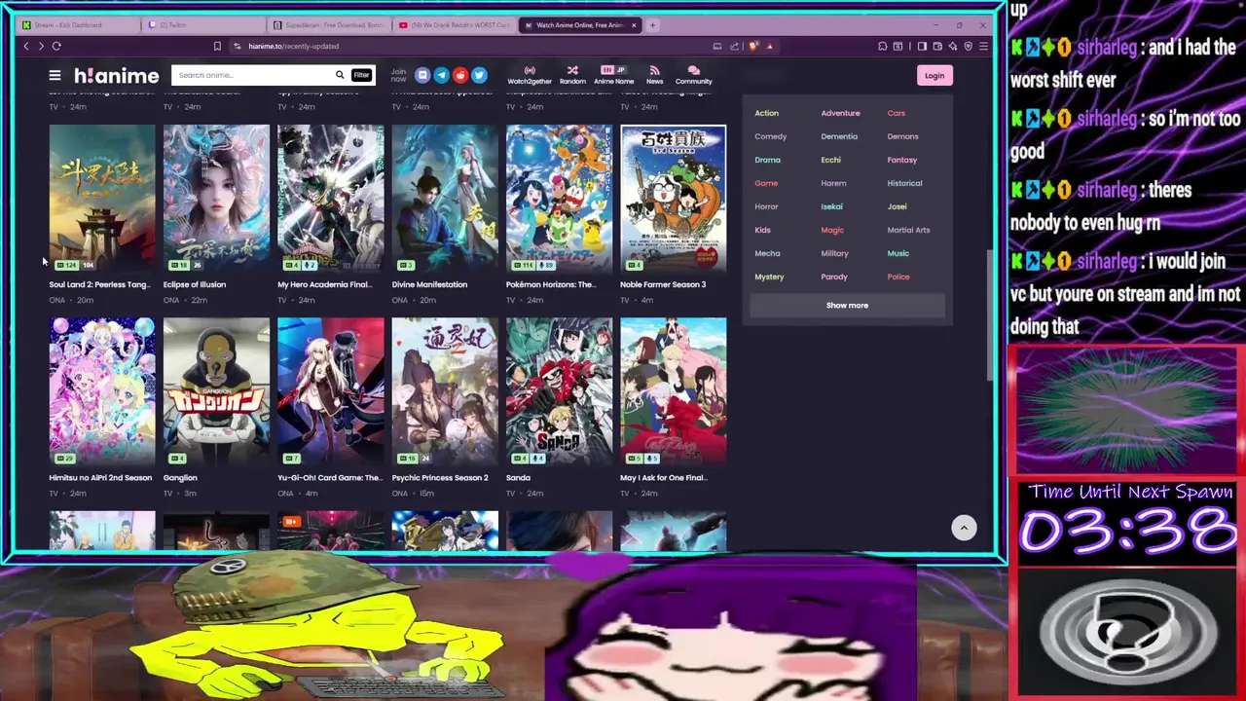The width and height of the screenshot is (1246, 701).
Task: Switch to the Supaidaman Free Download tab
Action: (x=329, y=24)
